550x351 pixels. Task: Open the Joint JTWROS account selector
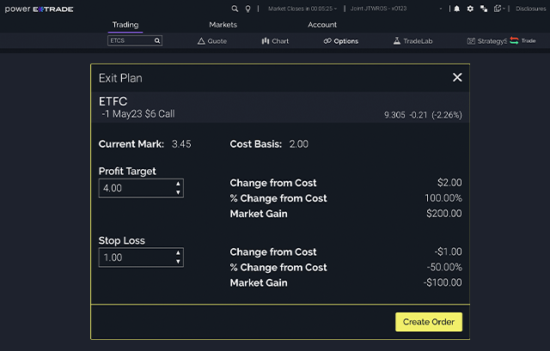pyautogui.click(x=403, y=9)
